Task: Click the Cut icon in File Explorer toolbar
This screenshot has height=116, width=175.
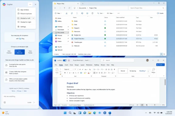Action: point(67,13)
